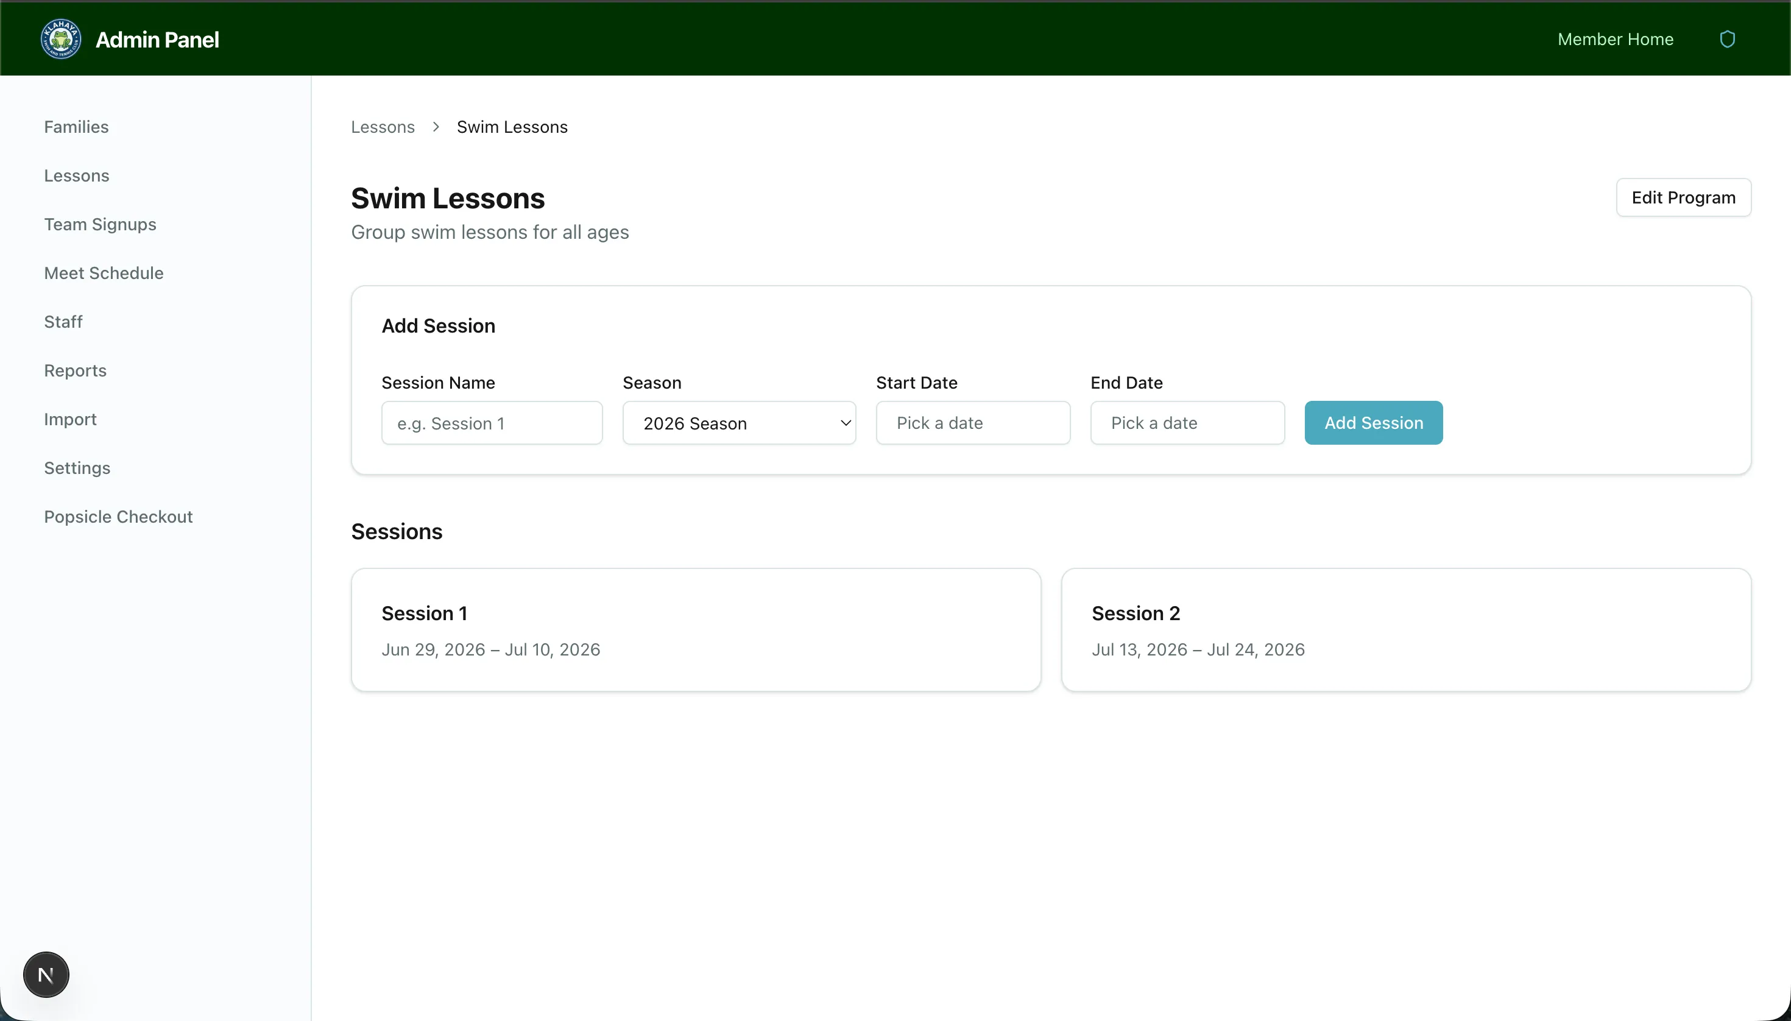Open the Reports page
1791x1021 pixels.
coord(75,370)
